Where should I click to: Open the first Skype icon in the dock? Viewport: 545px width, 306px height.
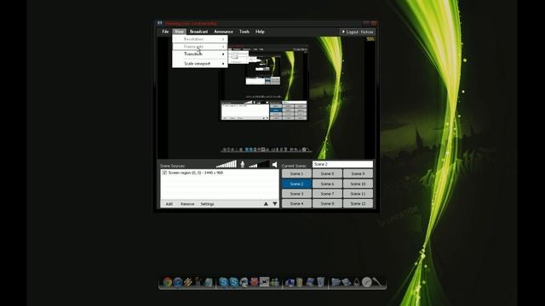(223, 282)
